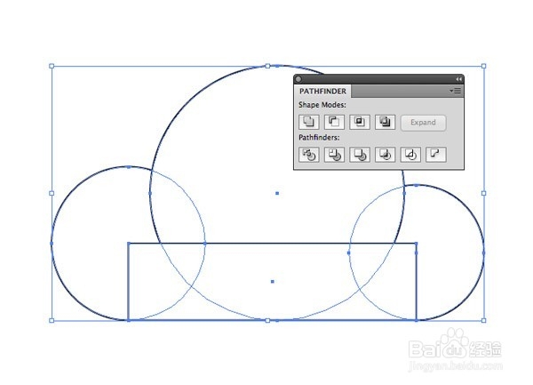Screen dimensions: 533x385
Task: Click the top-left bounding box handle
Action: click(x=52, y=66)
